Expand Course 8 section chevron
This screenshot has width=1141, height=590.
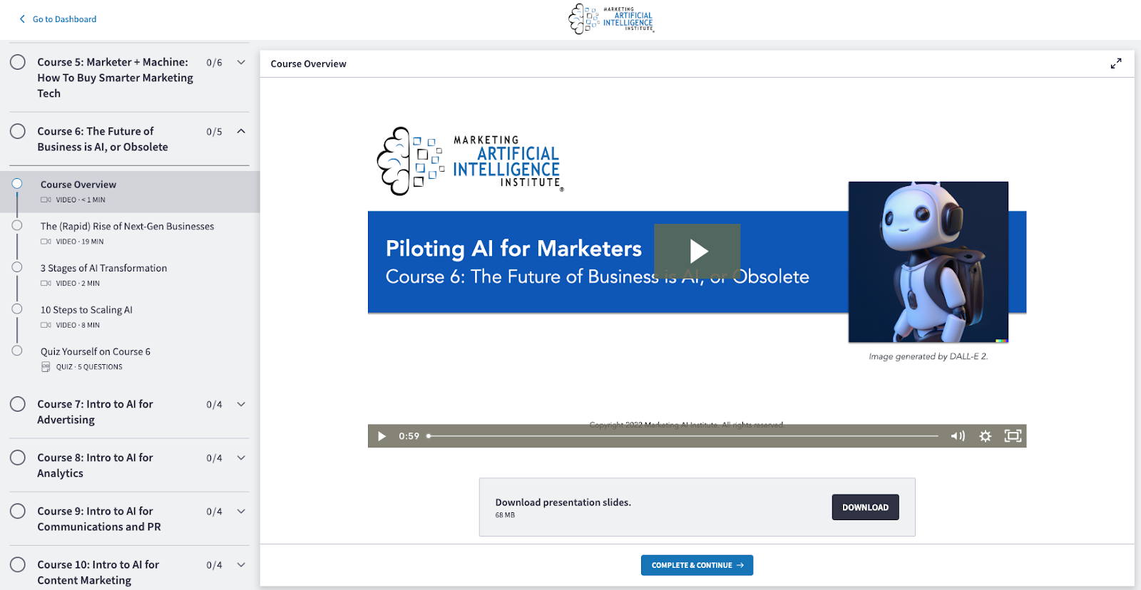241,458
